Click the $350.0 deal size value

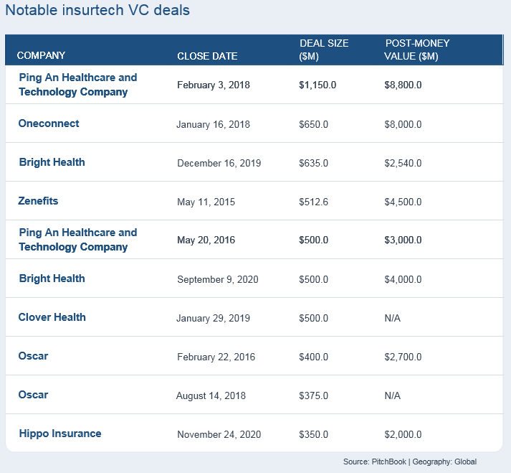point(313,434)
